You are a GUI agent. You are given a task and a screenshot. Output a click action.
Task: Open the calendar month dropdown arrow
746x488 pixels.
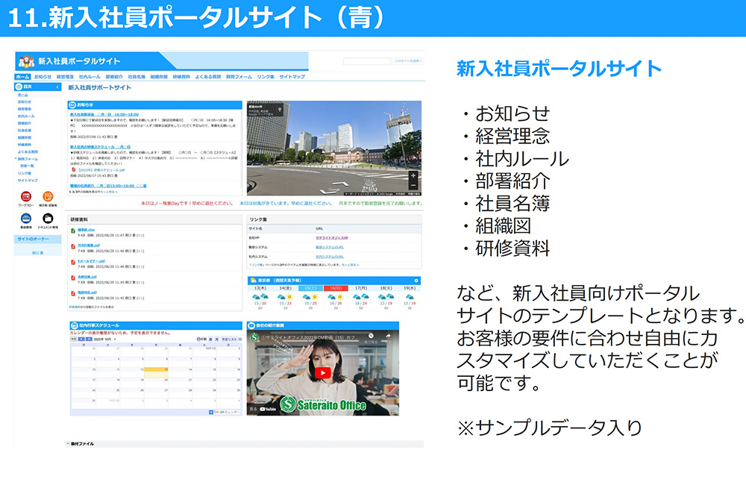(115, 340)
